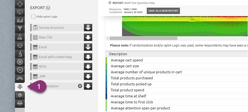
Task: Download the Presentation export
Action: pyautogui.click(x=88, y=86)
